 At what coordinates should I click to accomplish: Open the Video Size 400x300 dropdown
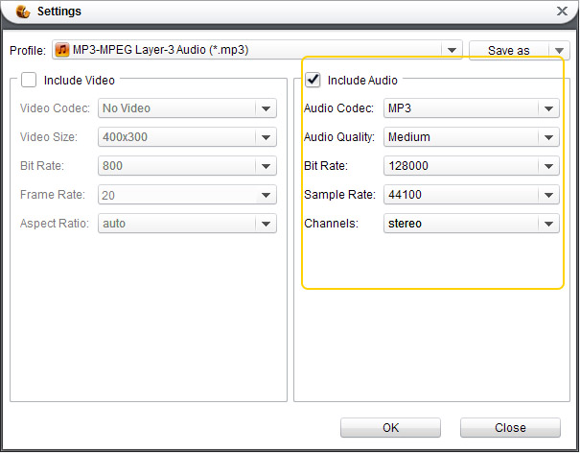pos(187,137)
